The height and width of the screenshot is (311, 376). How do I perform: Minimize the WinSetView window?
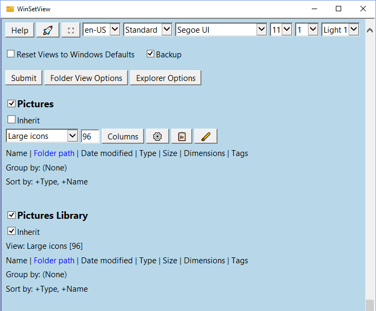[x=314, y=9]
